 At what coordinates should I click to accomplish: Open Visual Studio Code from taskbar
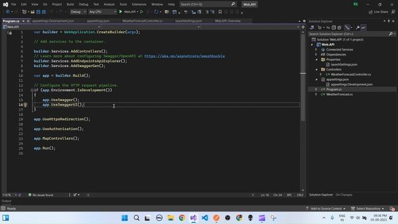pyautogui.click(x=205, y=218)
